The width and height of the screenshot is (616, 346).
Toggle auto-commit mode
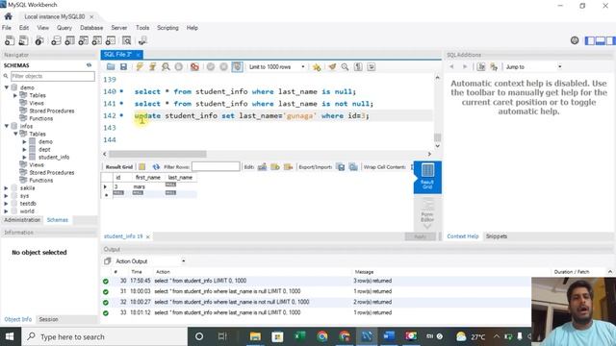tap(237, 67)
